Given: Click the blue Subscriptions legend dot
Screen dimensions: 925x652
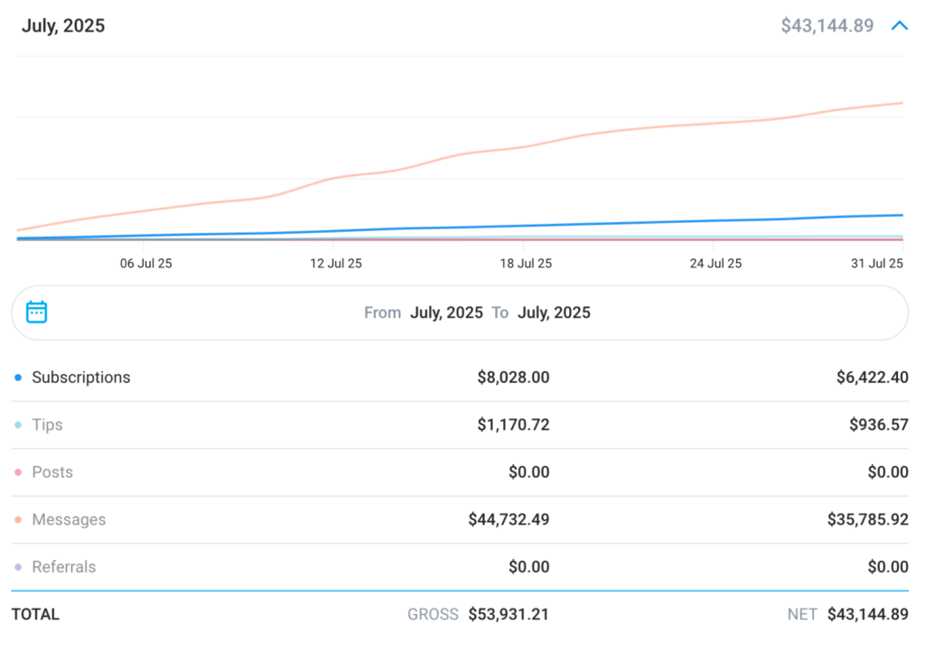Looking at the screenshot, I should point(18,377).
